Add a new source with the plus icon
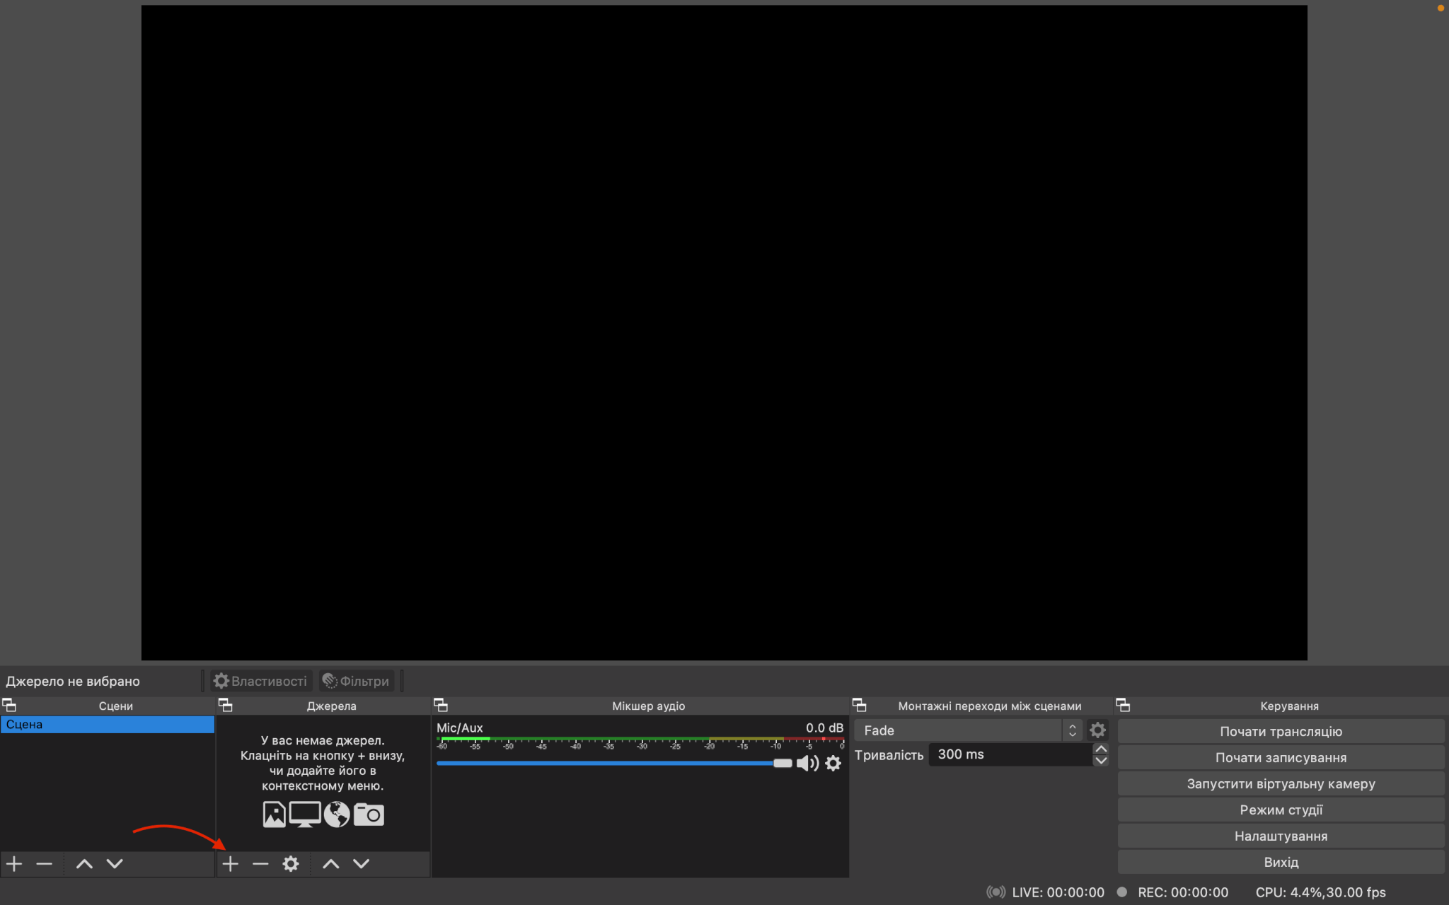Screen dimensions: 1449x905 tap(231, 863)
